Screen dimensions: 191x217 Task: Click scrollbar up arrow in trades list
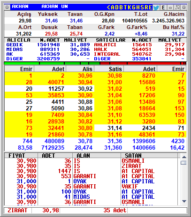click(x=184, y=157)
